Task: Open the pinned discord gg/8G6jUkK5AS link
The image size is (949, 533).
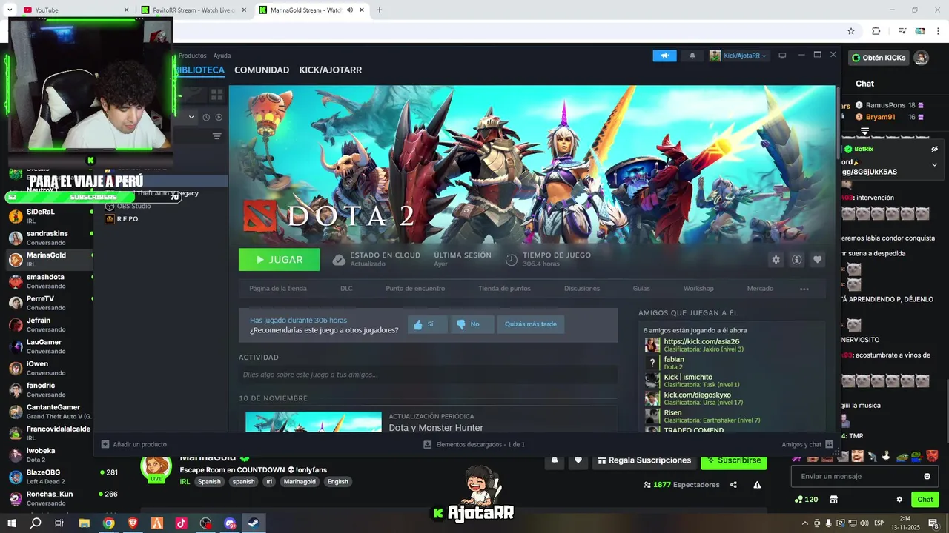Action: 869,172
